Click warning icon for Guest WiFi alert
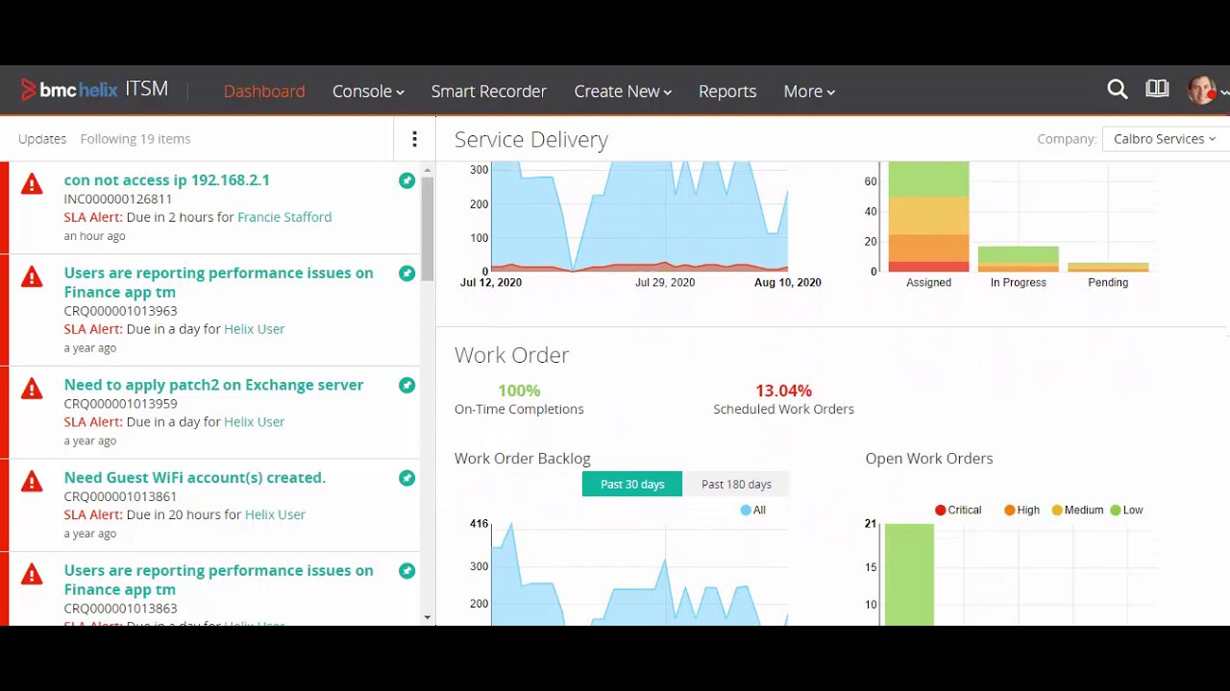This screenshot has height=691, width=1230. click(32, 481)
